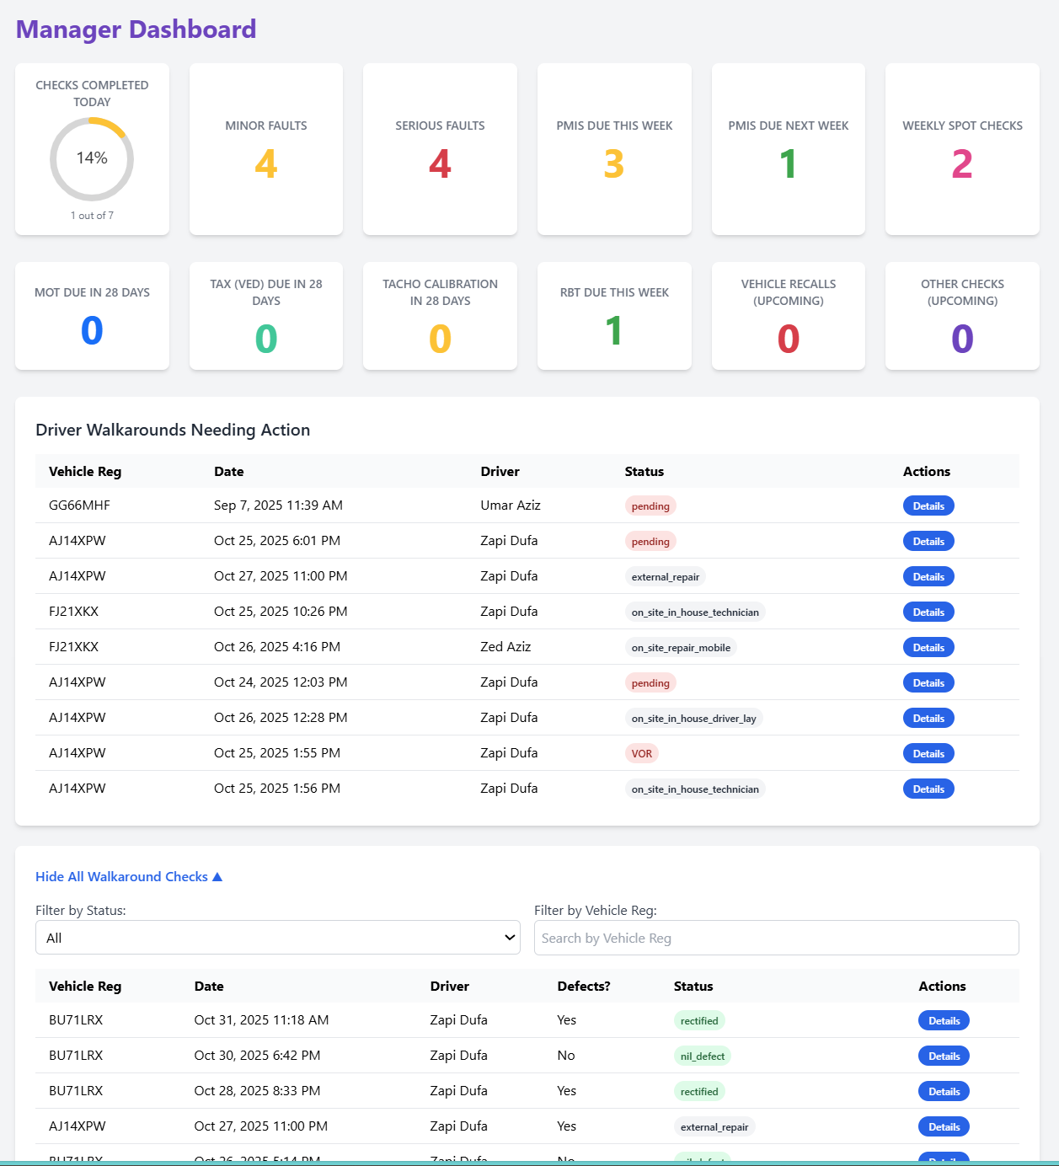Viewport: 1059px width, 1166px height.
Task: Open the Vehicle Recalls upcoming card
Action: pyautogui.click(x=788, y=316)
